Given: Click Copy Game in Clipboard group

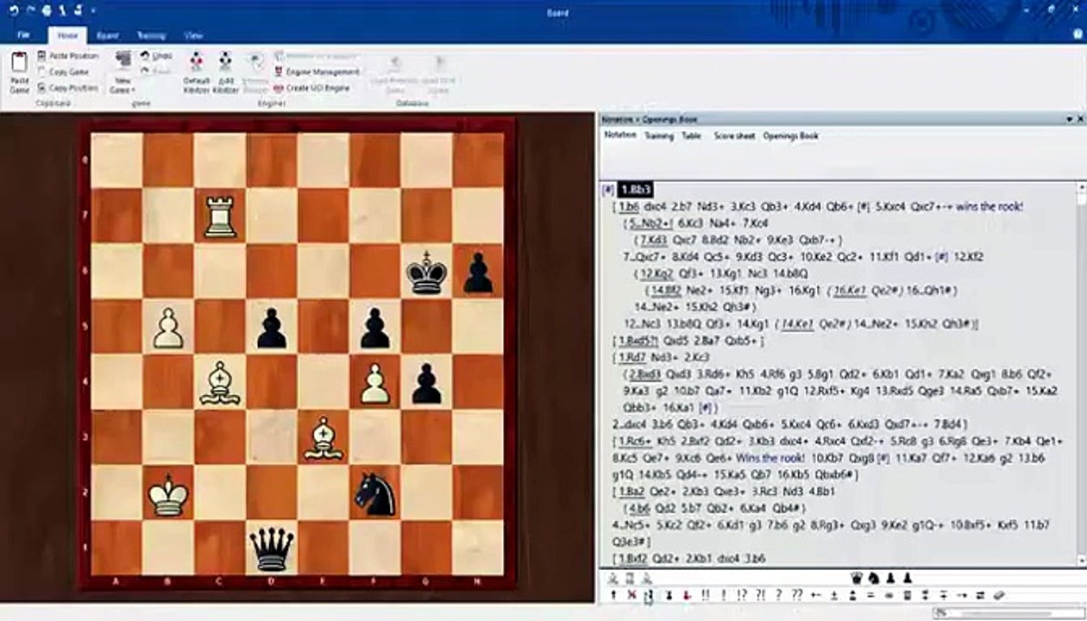Looking at the screenshot, I should pos(63,72).
